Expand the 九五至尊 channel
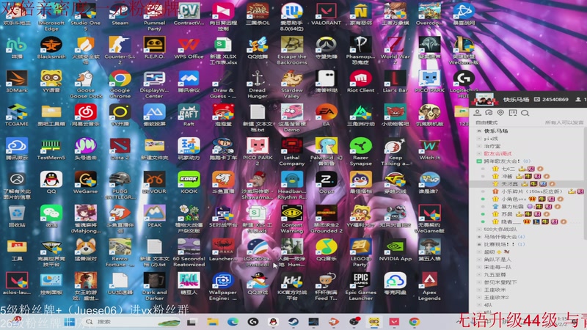Image resolution: width=587 pixels, height=330 pixels. coord(479,274)
